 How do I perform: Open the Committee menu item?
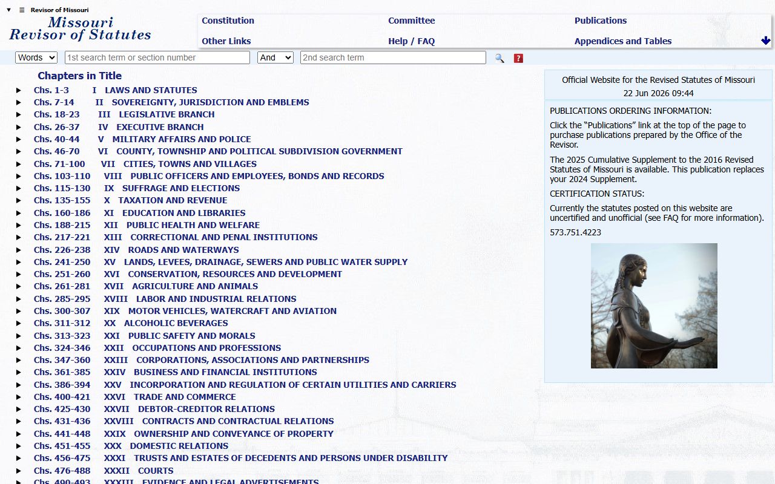[x=412, y=21]
